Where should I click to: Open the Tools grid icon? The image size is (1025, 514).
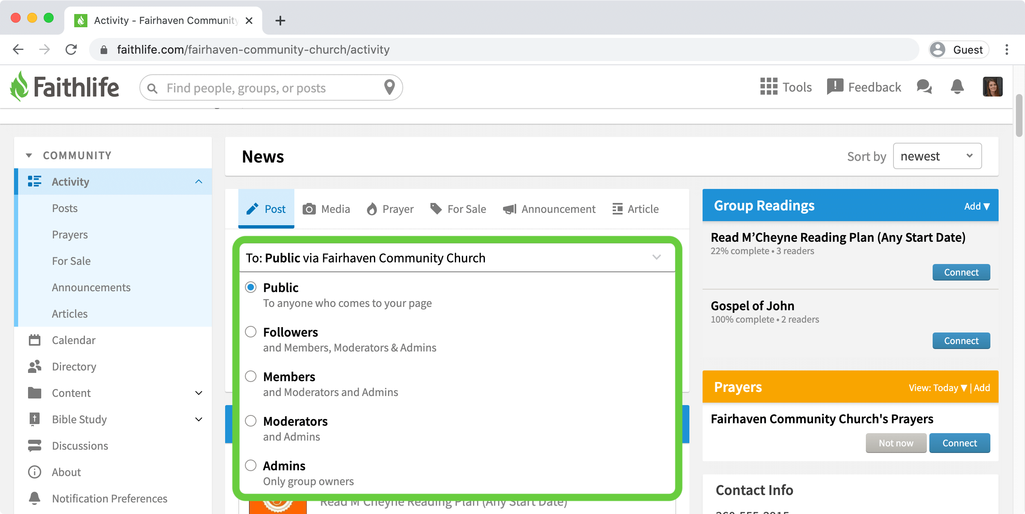pos(769,87)
